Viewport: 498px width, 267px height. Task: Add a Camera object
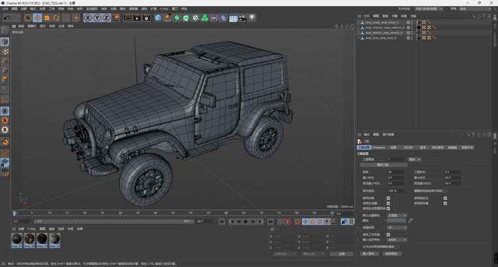tap(242, 18)
